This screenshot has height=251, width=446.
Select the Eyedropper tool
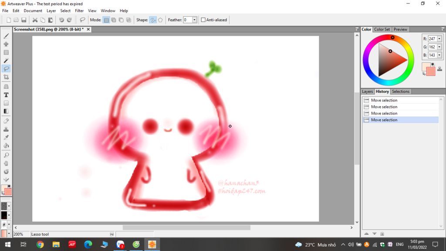(x=6, y=137)
